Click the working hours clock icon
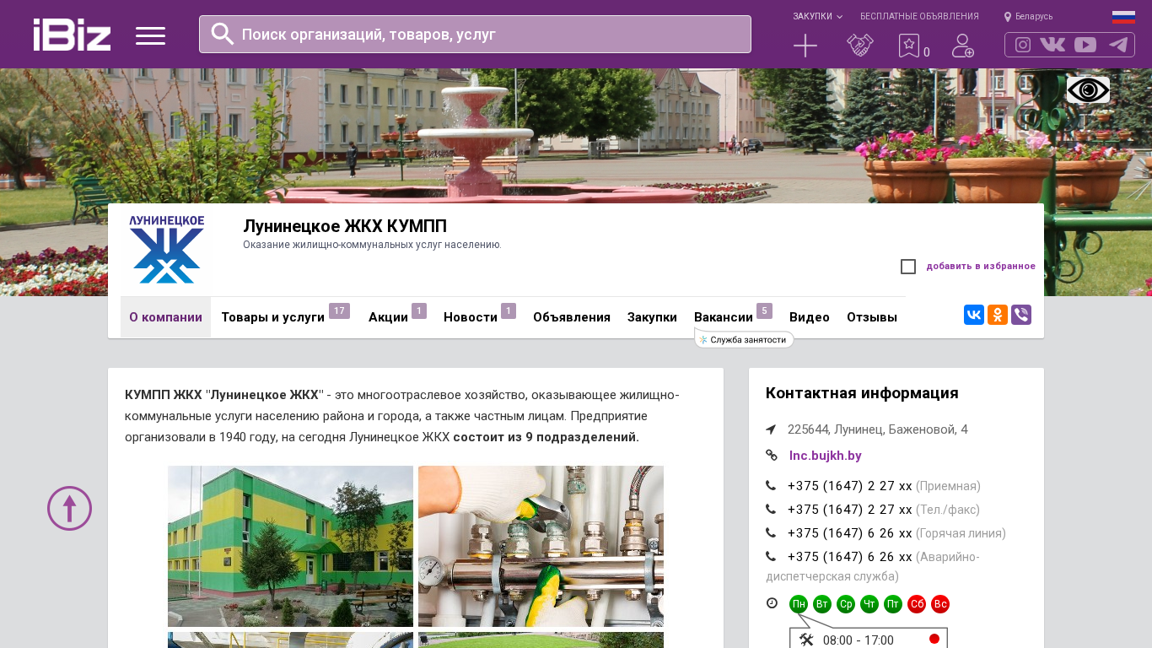The width and height of the screenshot is (1152, 648). point(772,603)
